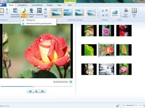Go back to previous frame
Viewport: 145px width, 108px height.
(30, 91)
